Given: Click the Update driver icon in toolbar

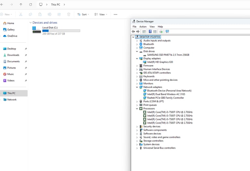Looking at the screenshot, I should pyautogui.click(x=161, y=31).
